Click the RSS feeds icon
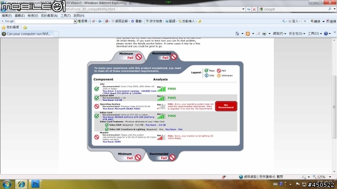The height and width of the screenshot is (189, 337). coord(248,34)
